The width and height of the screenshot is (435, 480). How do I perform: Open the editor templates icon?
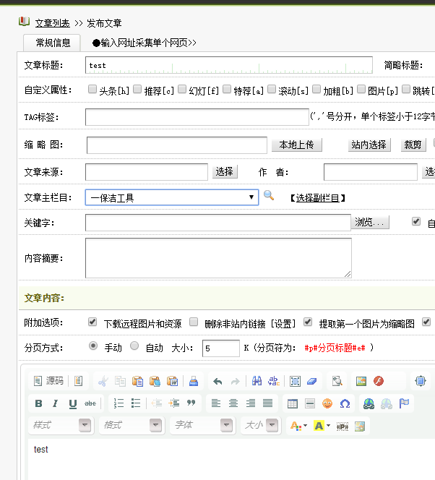pos(78,381)
